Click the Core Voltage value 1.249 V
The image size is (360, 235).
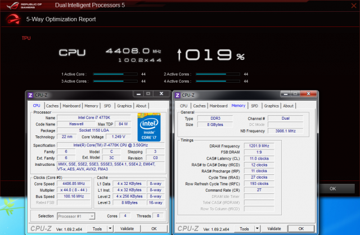119,137
